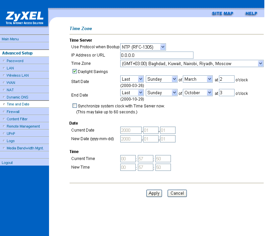Screen dimensions: 267x236
Task: Open Remote Management page
Action: 23,126
